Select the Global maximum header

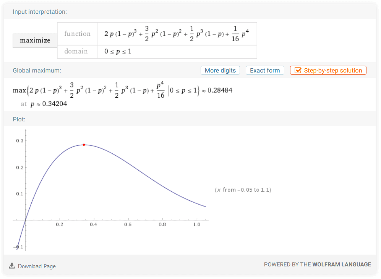click(37, 71)
